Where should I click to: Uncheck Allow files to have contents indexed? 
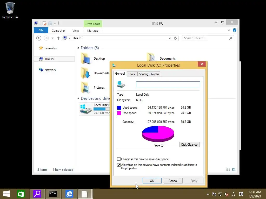pos(119,165)
